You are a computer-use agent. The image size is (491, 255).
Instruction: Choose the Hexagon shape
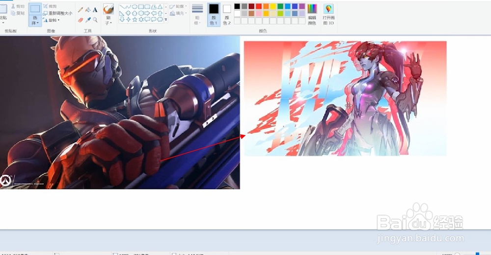[141, 13]
